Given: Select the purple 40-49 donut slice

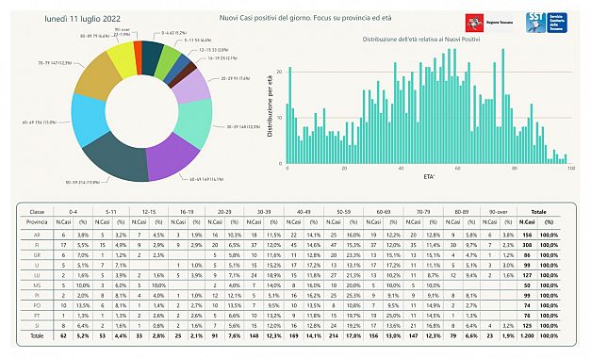Looking at the screenshot, I should coord(172,156).
